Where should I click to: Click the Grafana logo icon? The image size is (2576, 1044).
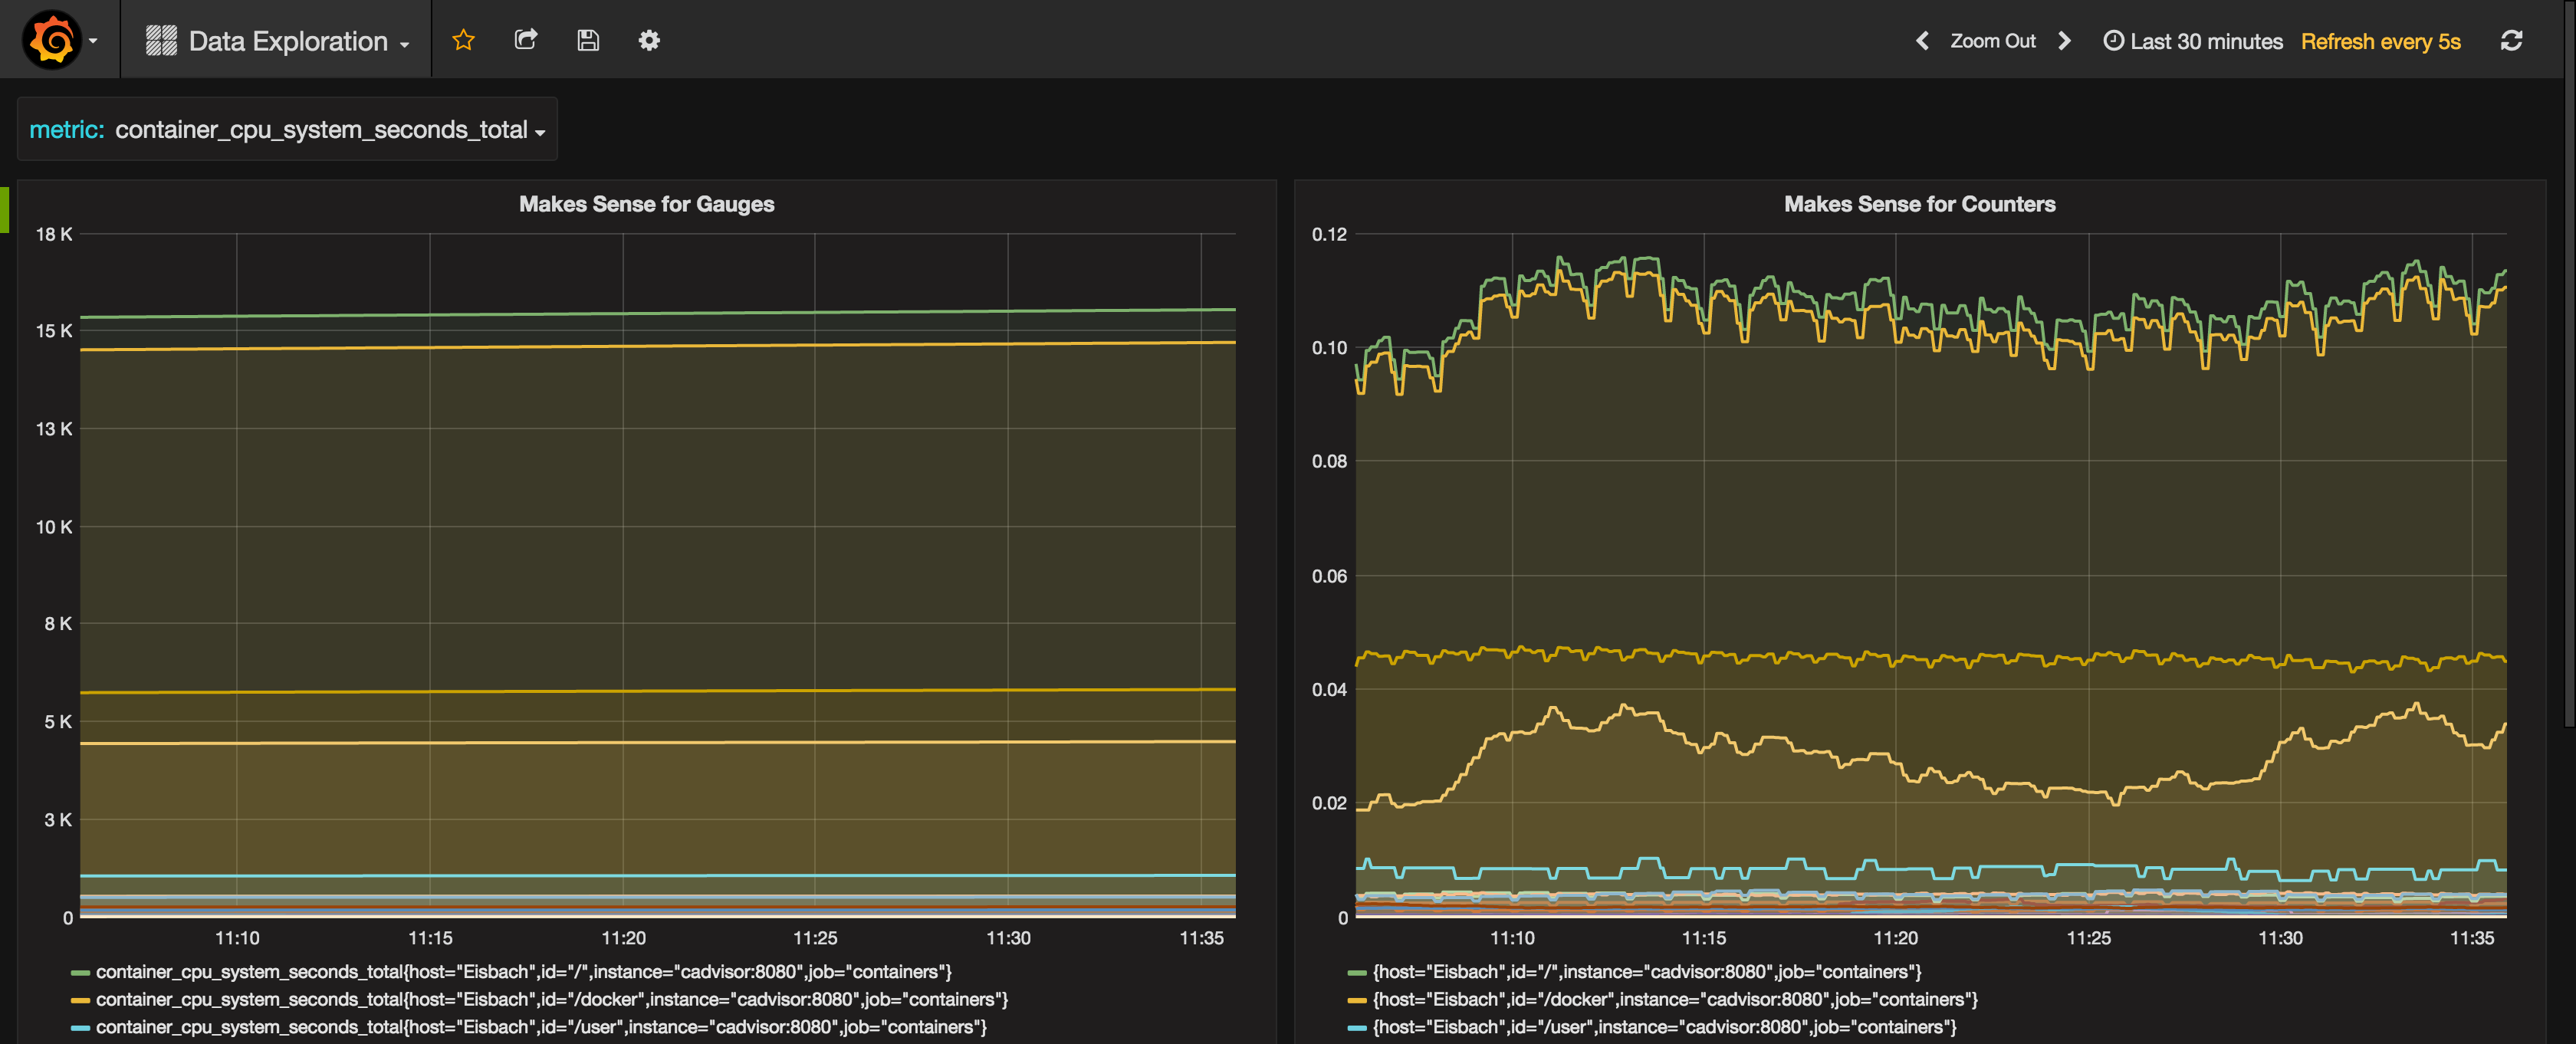[52, 40]
